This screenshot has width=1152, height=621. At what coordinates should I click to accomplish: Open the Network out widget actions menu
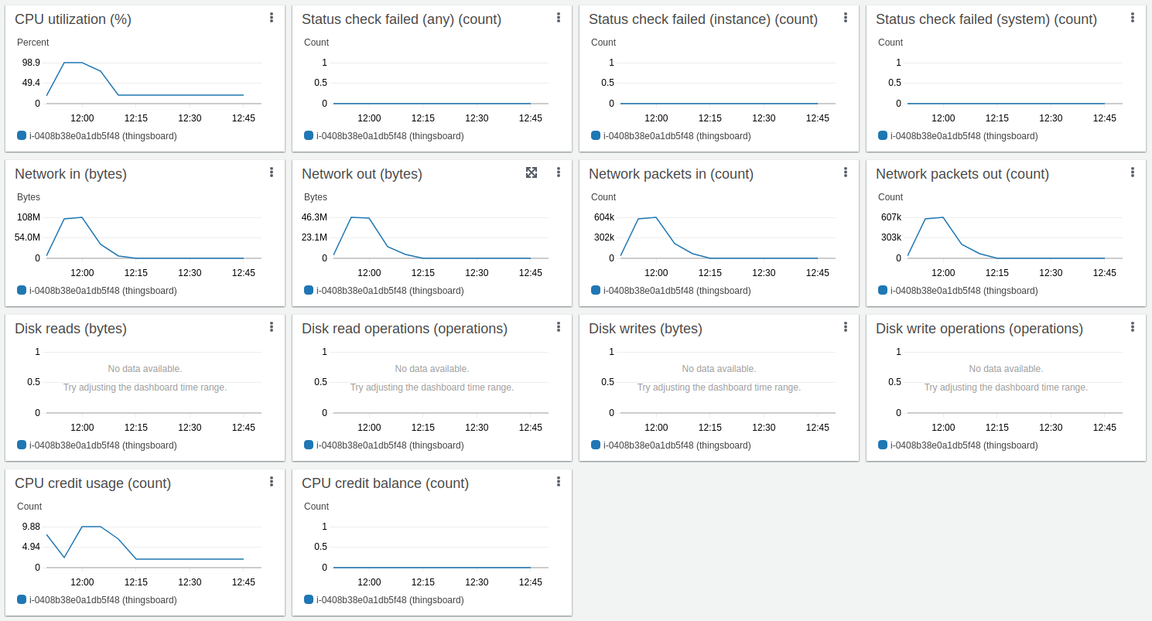click(559, 172)
